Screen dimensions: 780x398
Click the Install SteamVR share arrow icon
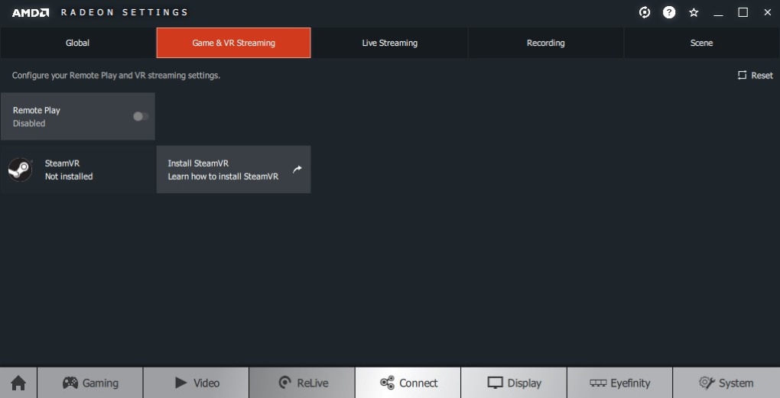297,169
